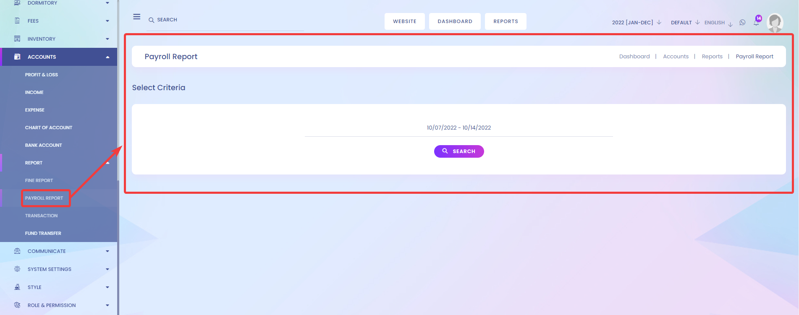The height and width of the screenshot is (315, 799).
Task: Click the Website button
Action: (405, 21)
